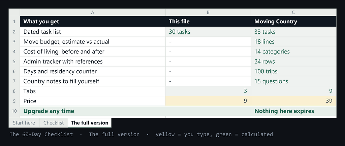Screen dimensions: 345x146
Task: Click row 7 header number
Action: coord(14,81)
